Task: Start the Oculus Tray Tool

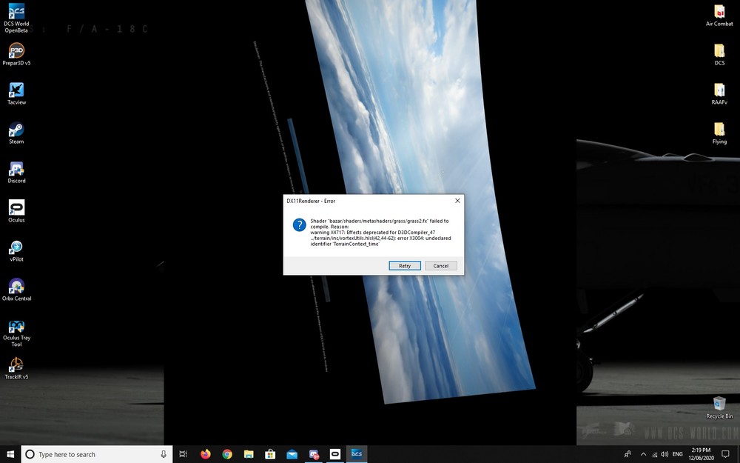Action: pos(16,328)
